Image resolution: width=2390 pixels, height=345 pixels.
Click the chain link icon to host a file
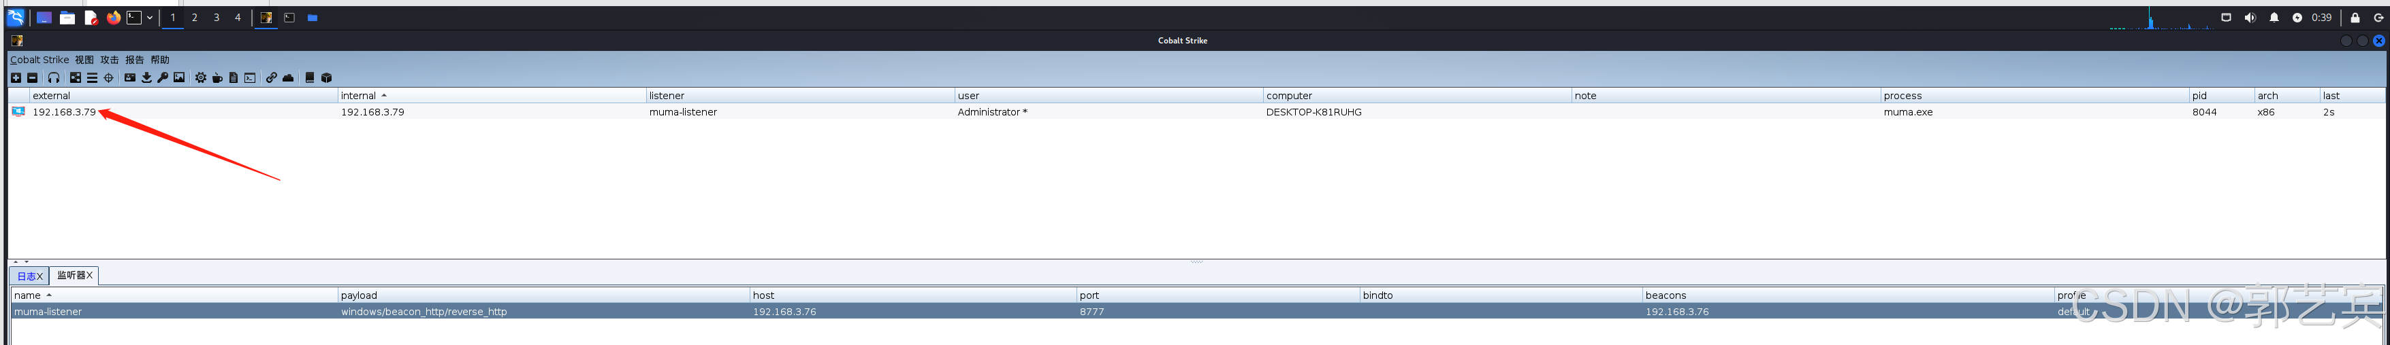tap(271, 77)
